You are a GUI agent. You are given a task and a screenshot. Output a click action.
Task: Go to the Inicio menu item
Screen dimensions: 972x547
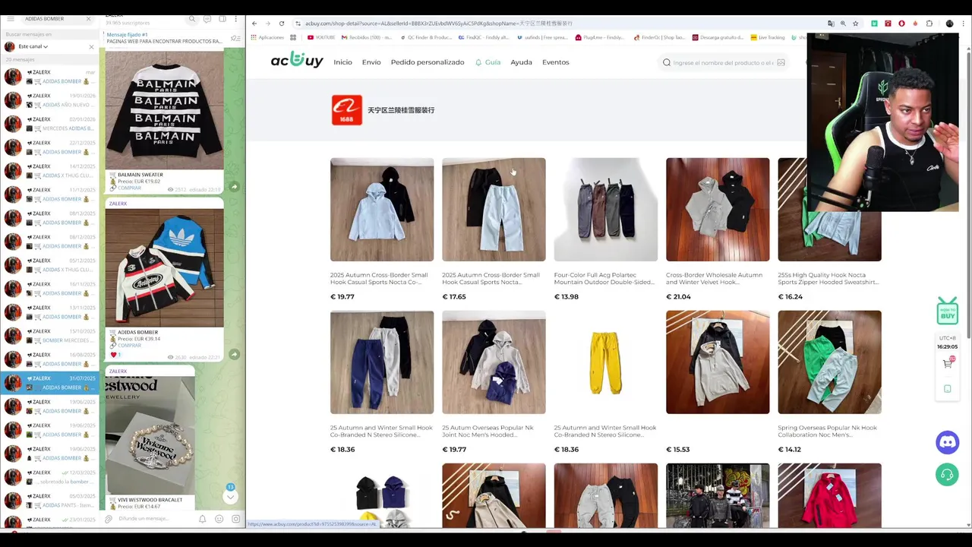point(342,62)
